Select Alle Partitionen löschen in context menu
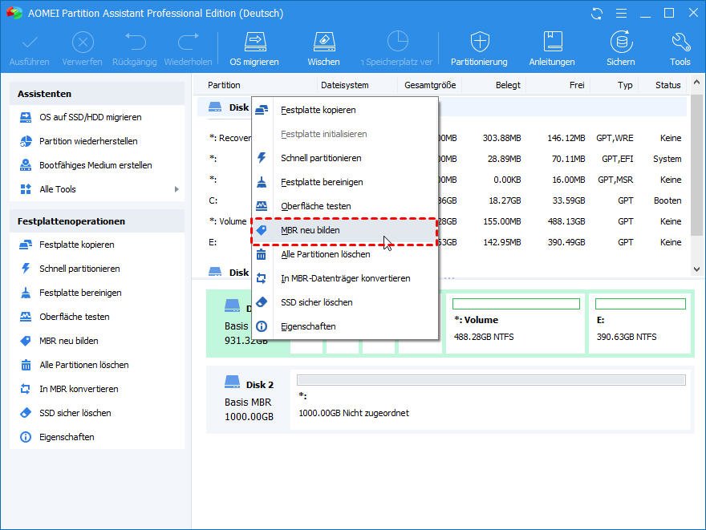Screen dimensions: 706x530 [325, 254]
